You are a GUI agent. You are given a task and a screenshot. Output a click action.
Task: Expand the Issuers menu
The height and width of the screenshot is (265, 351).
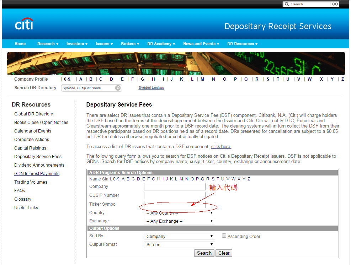[104, 44]
